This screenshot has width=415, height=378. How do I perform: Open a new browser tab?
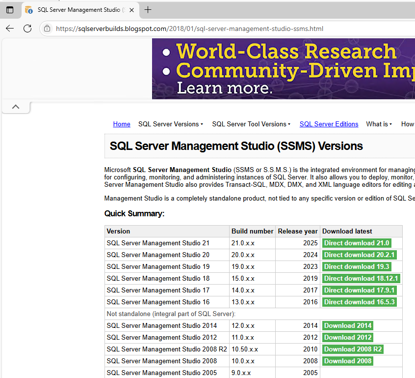(148, 10)
